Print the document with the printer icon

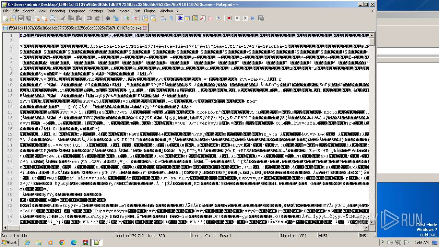point(52,18)
